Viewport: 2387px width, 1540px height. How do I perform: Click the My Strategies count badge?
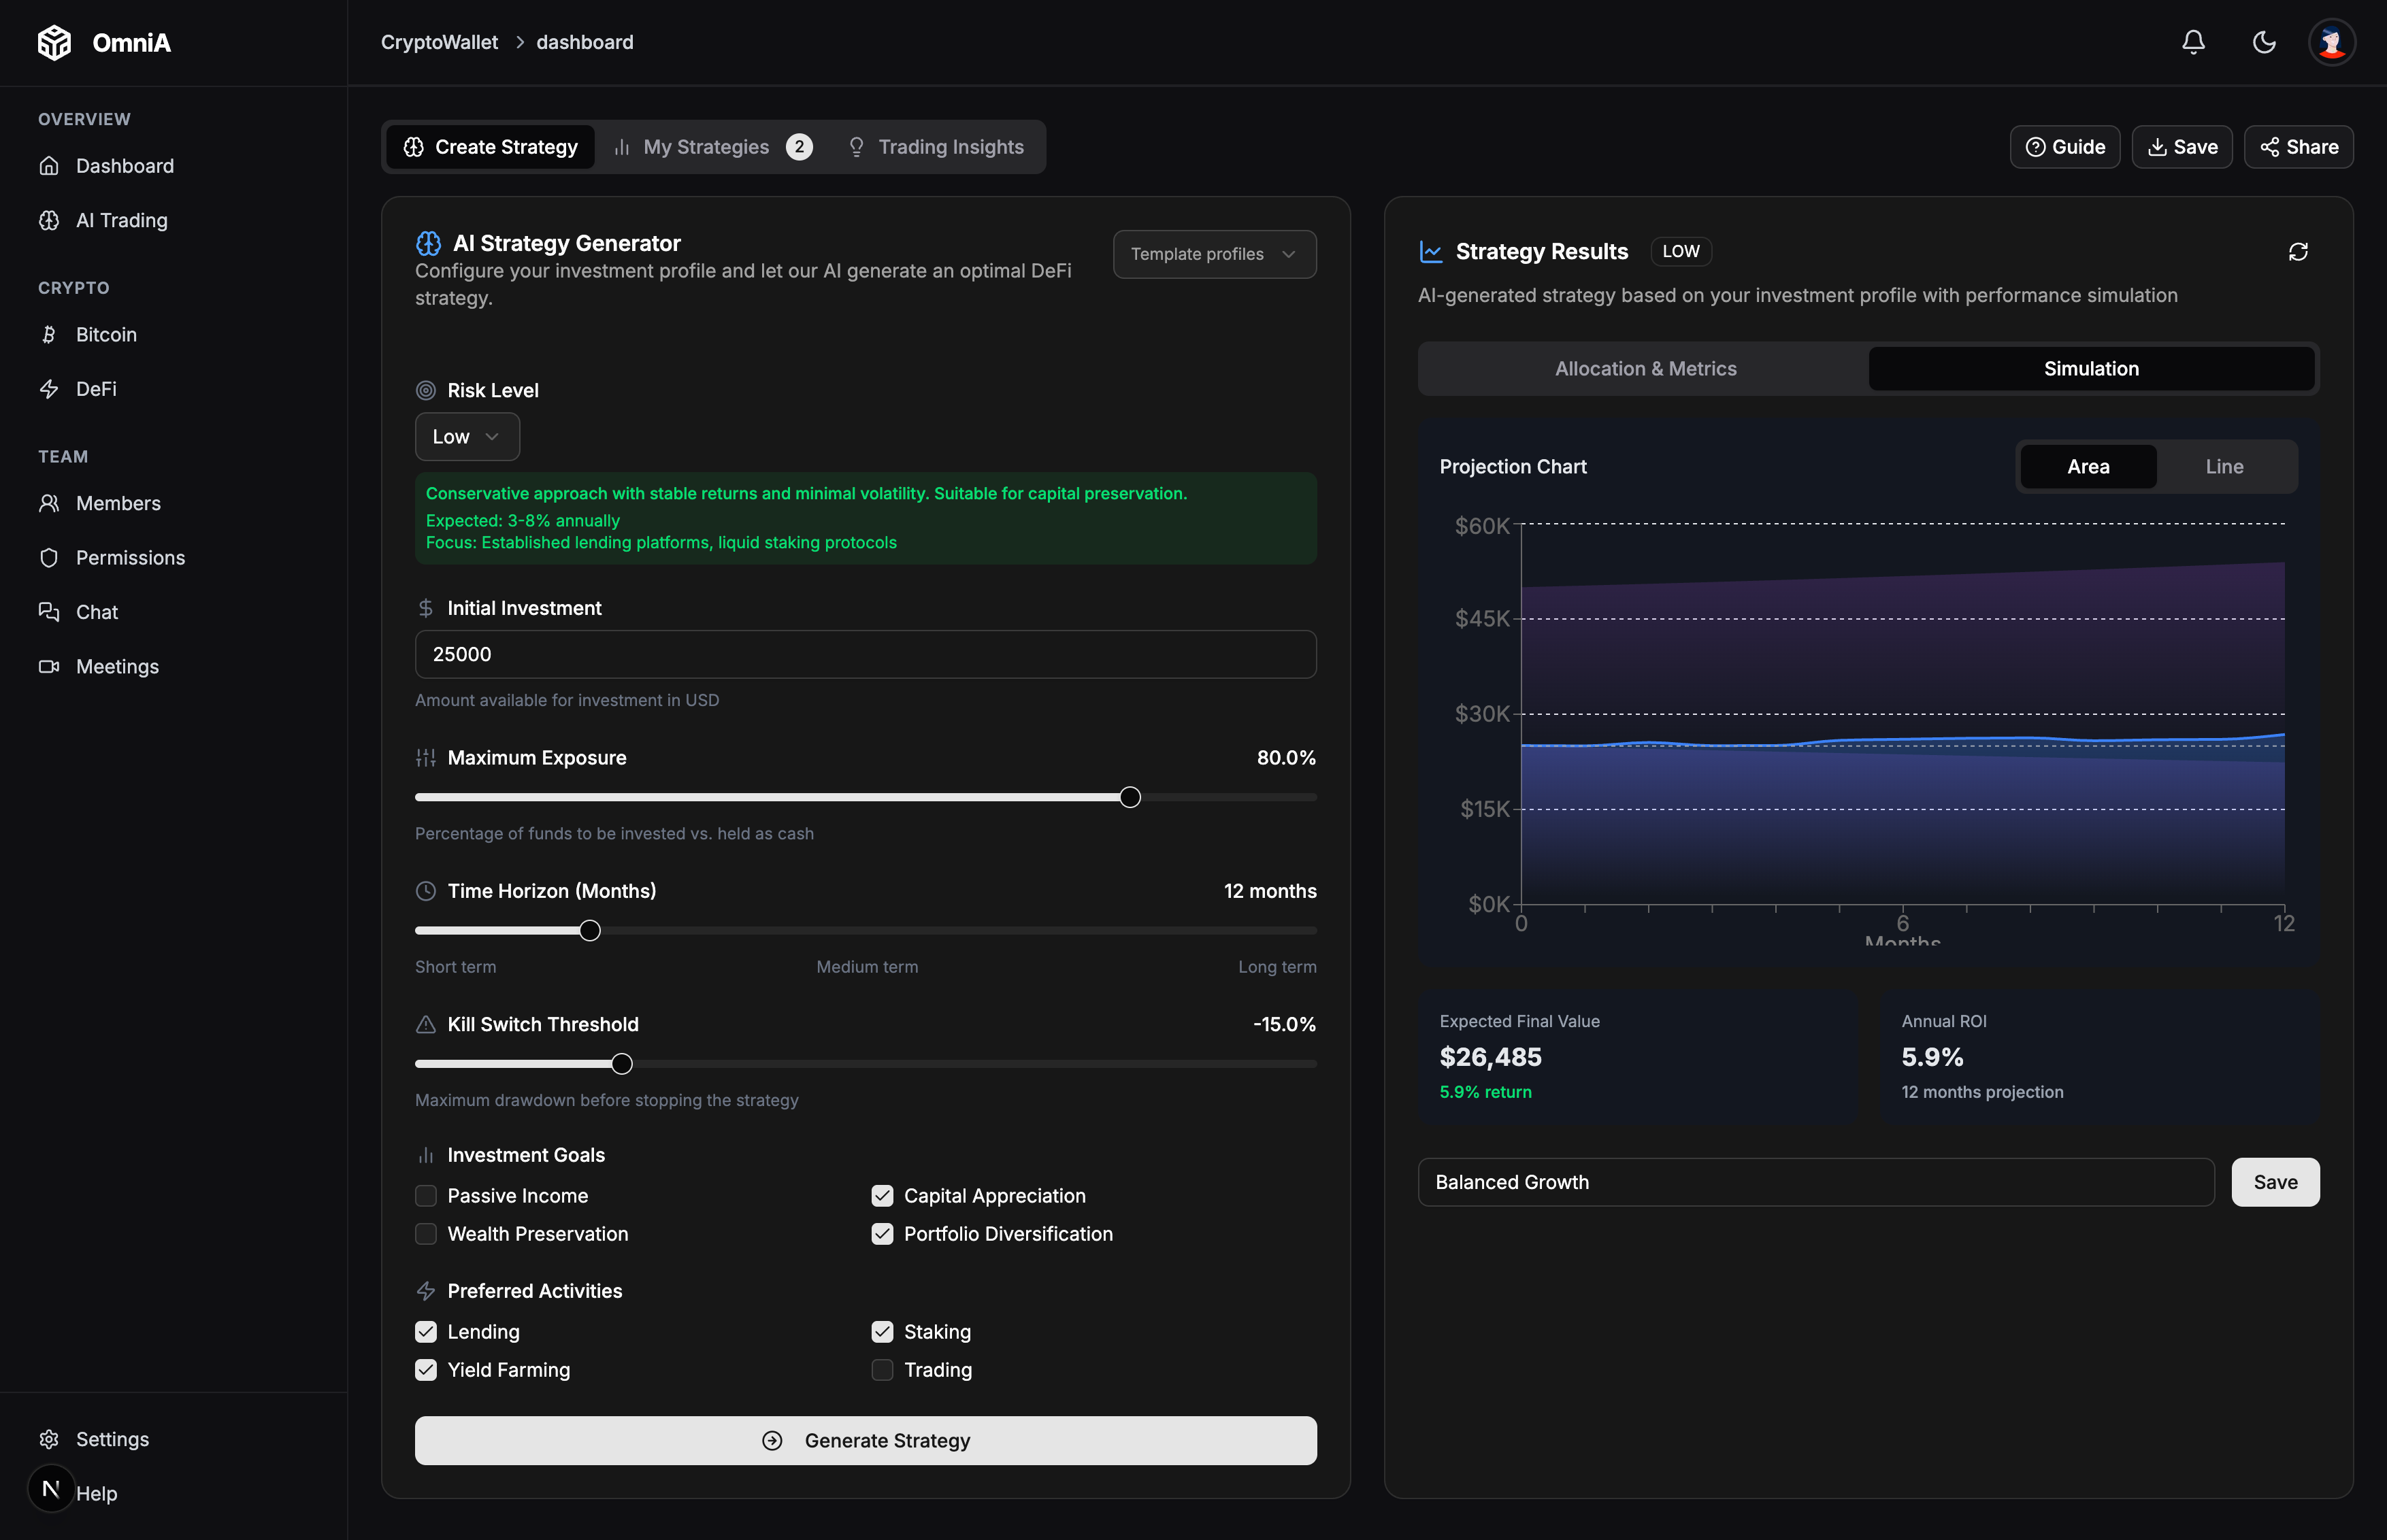(x=798, y=147)
